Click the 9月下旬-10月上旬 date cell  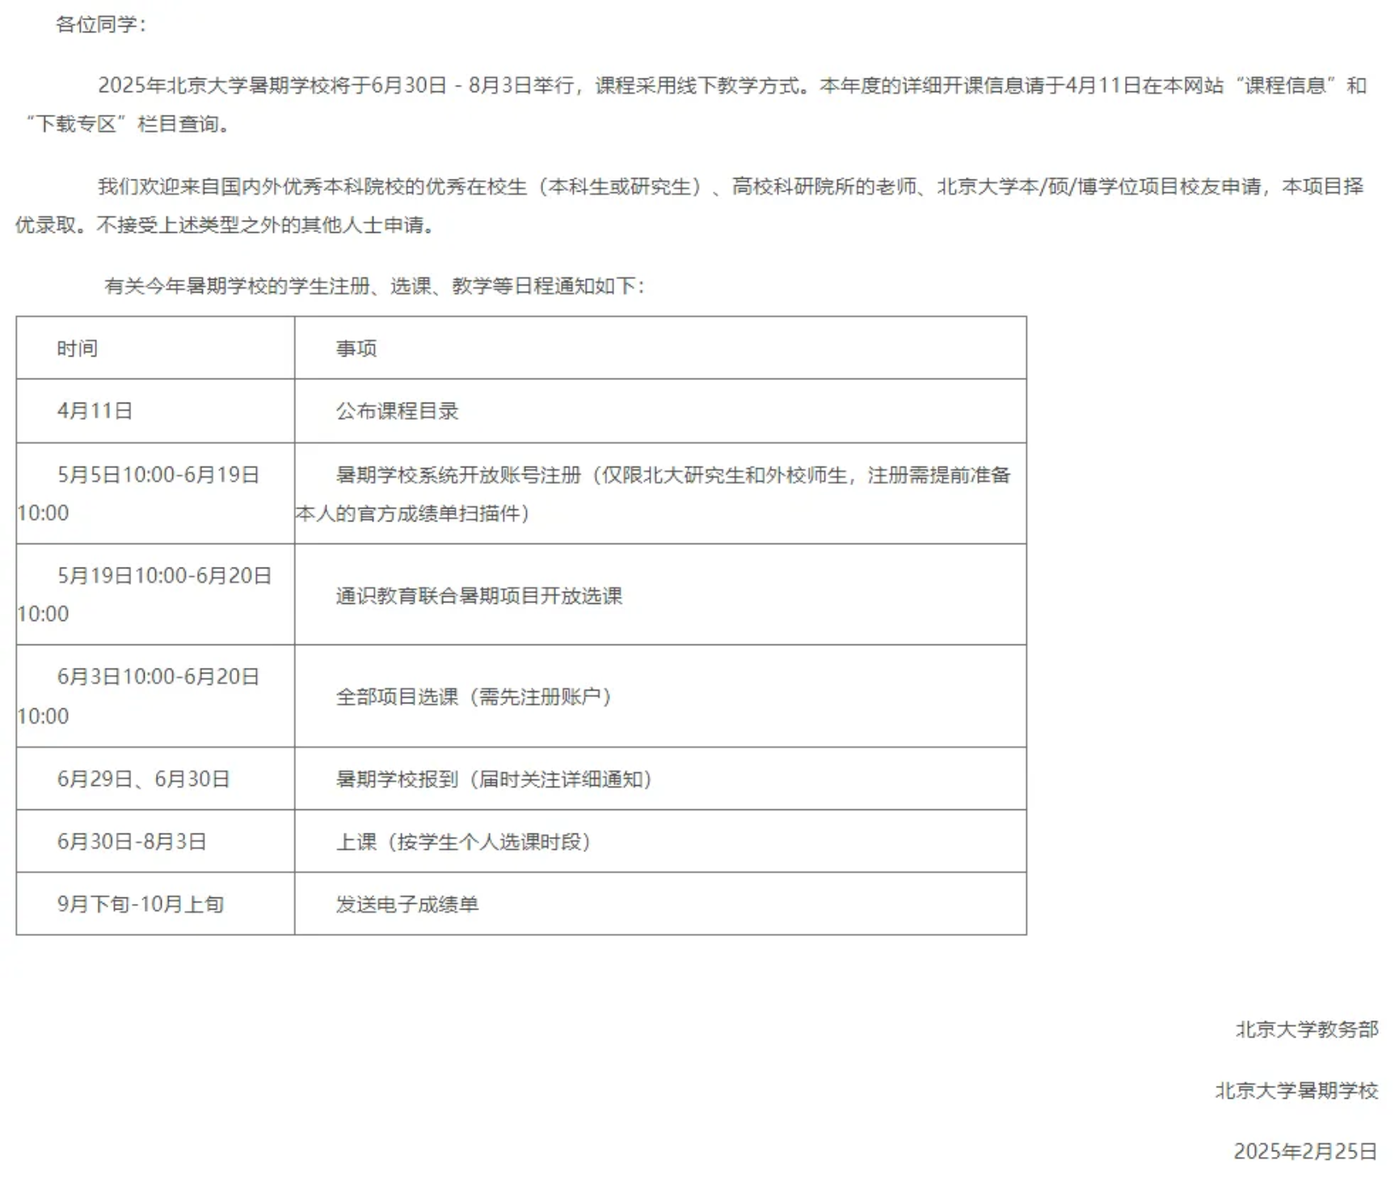(x=140, y=904)
